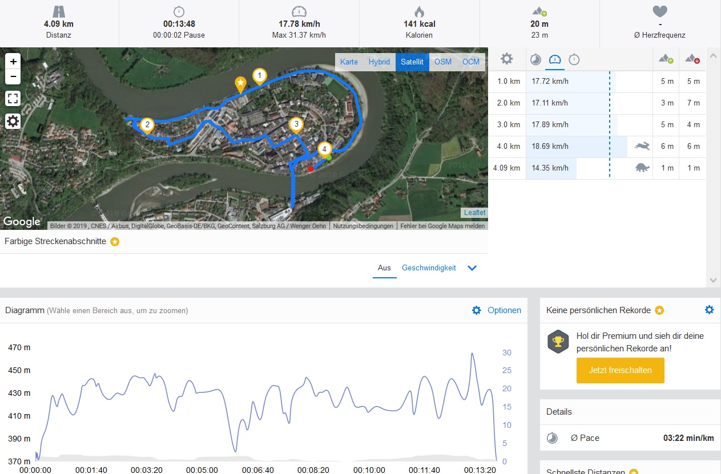Select kilometer marker 1 on the route
This screenshot has width=721, height=474.
[260, 76]
